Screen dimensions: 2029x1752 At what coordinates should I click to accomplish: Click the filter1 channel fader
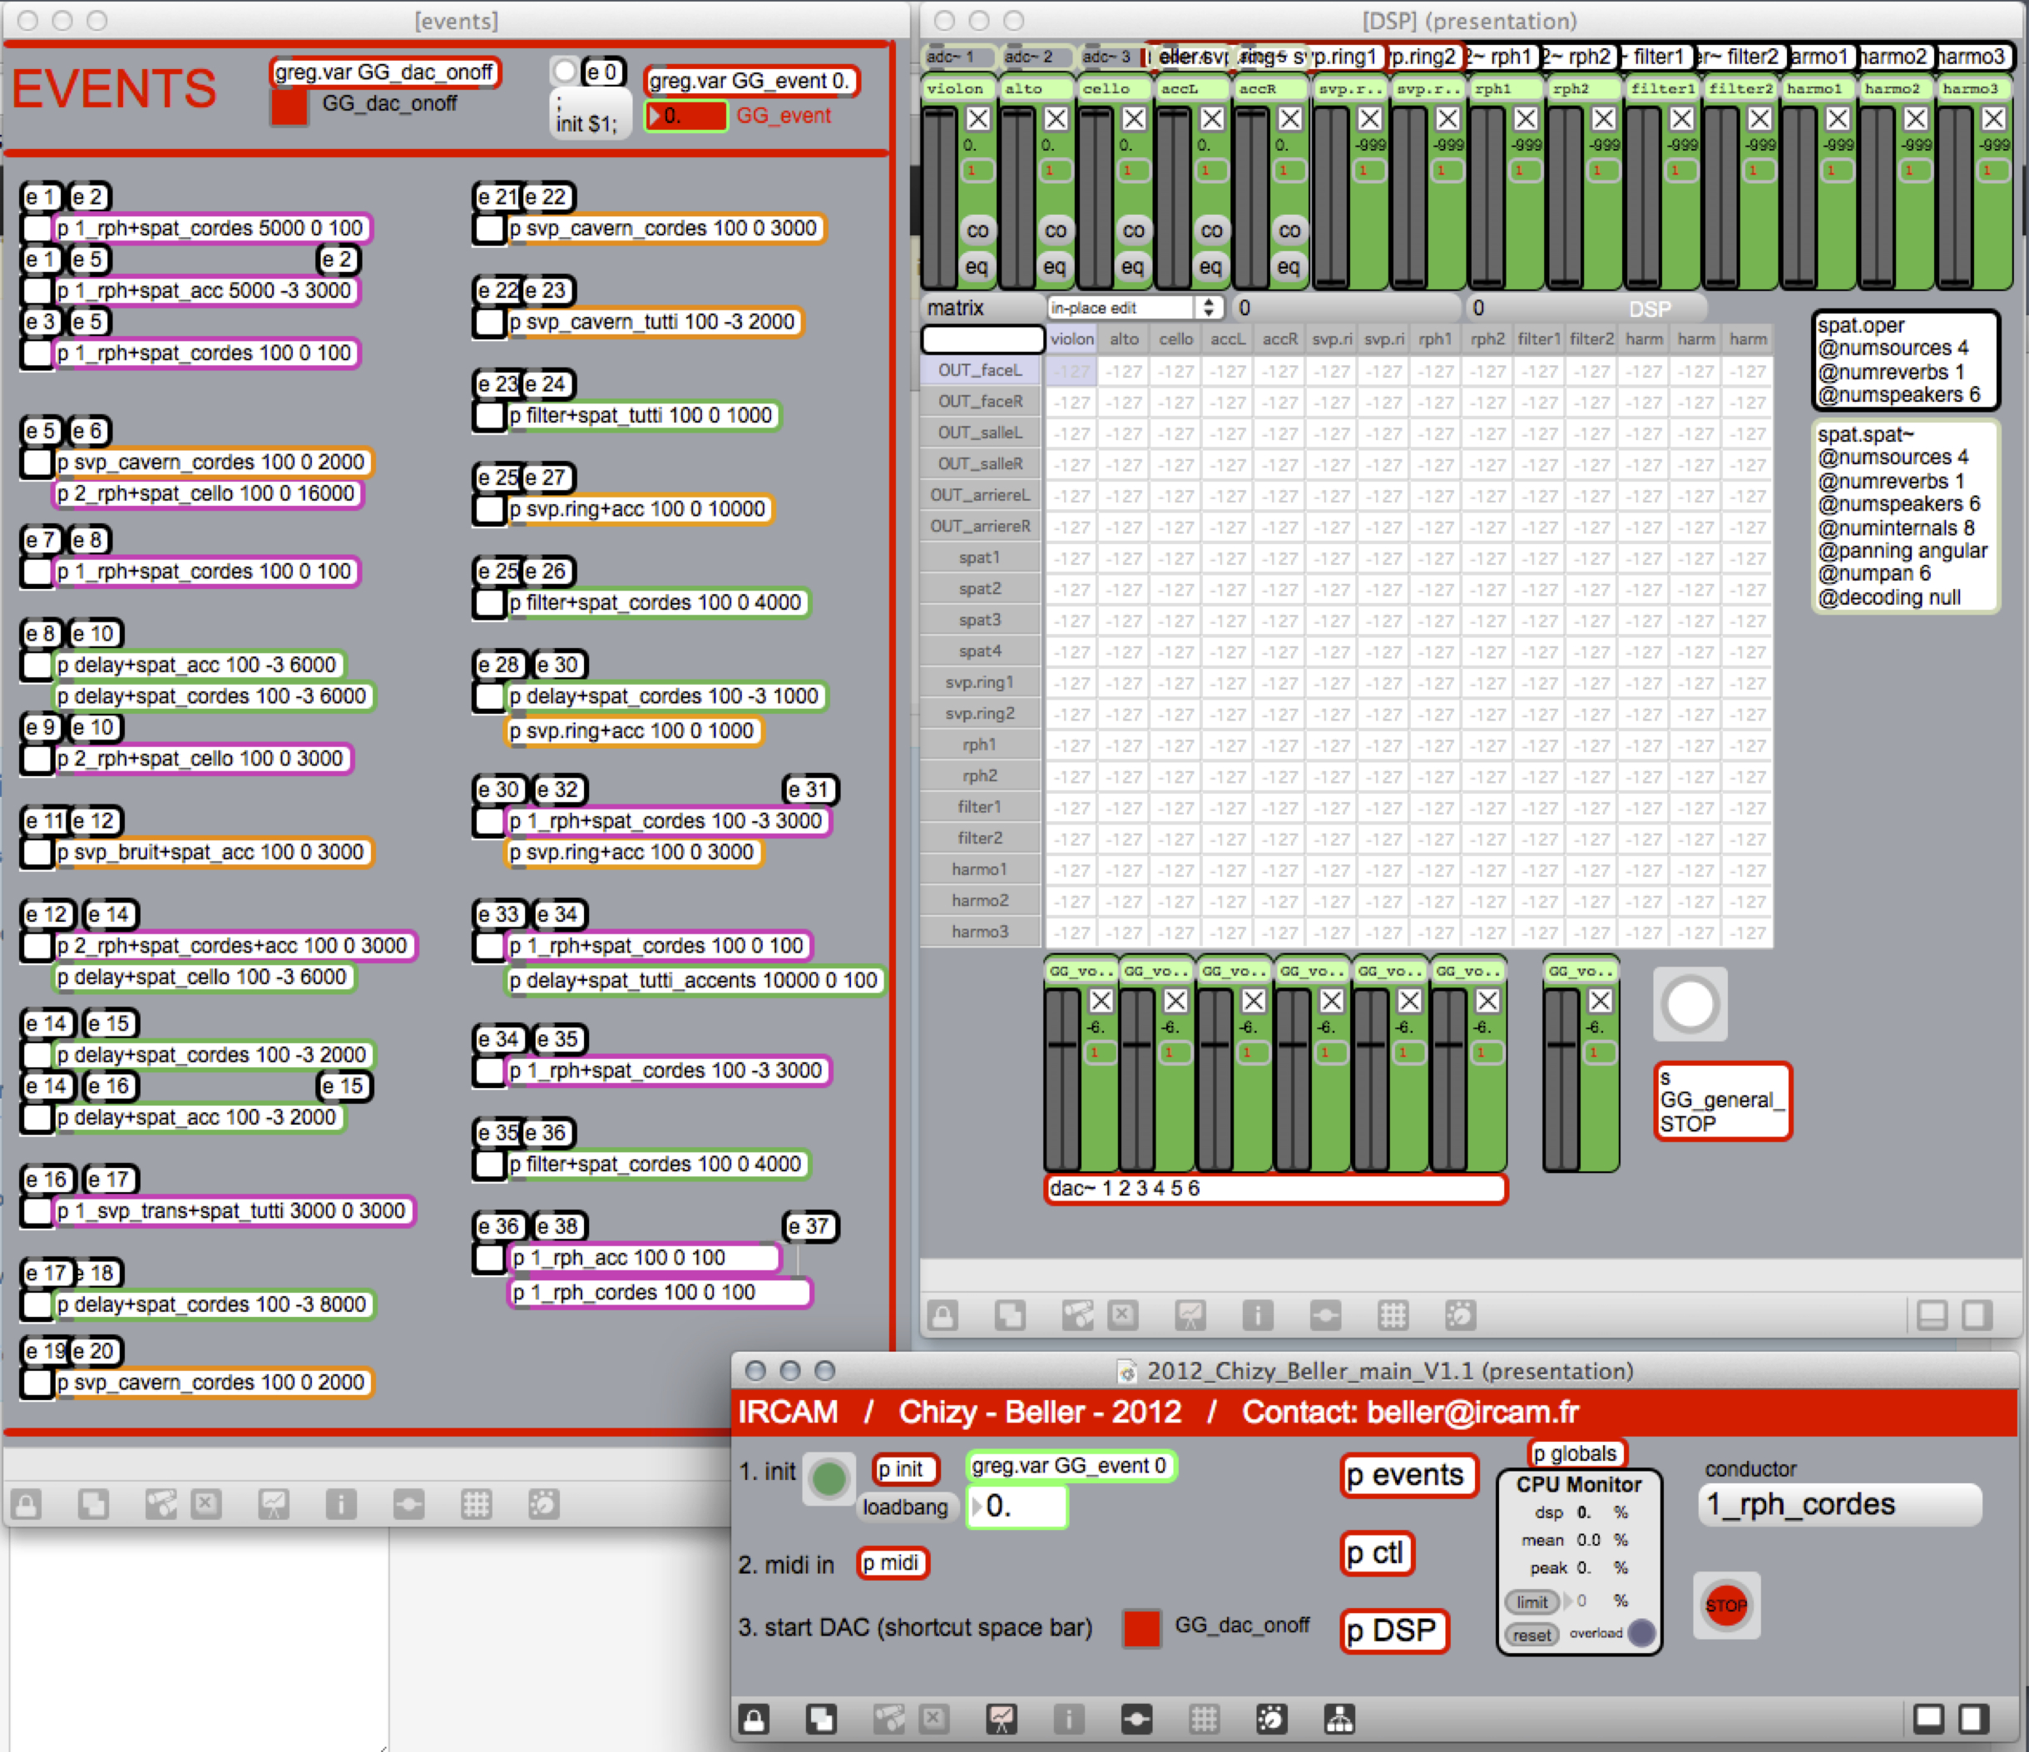(x=1642, y=197)
